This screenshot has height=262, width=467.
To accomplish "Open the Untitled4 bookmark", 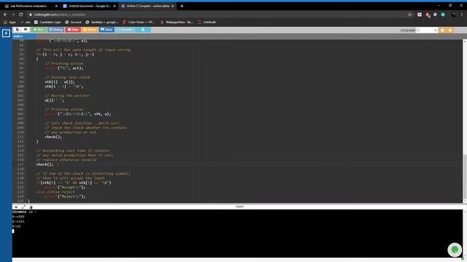I will [207, 22].
